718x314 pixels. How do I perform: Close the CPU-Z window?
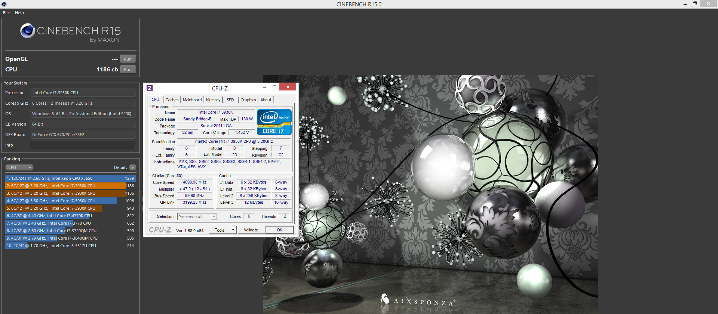tap(288, 87)
